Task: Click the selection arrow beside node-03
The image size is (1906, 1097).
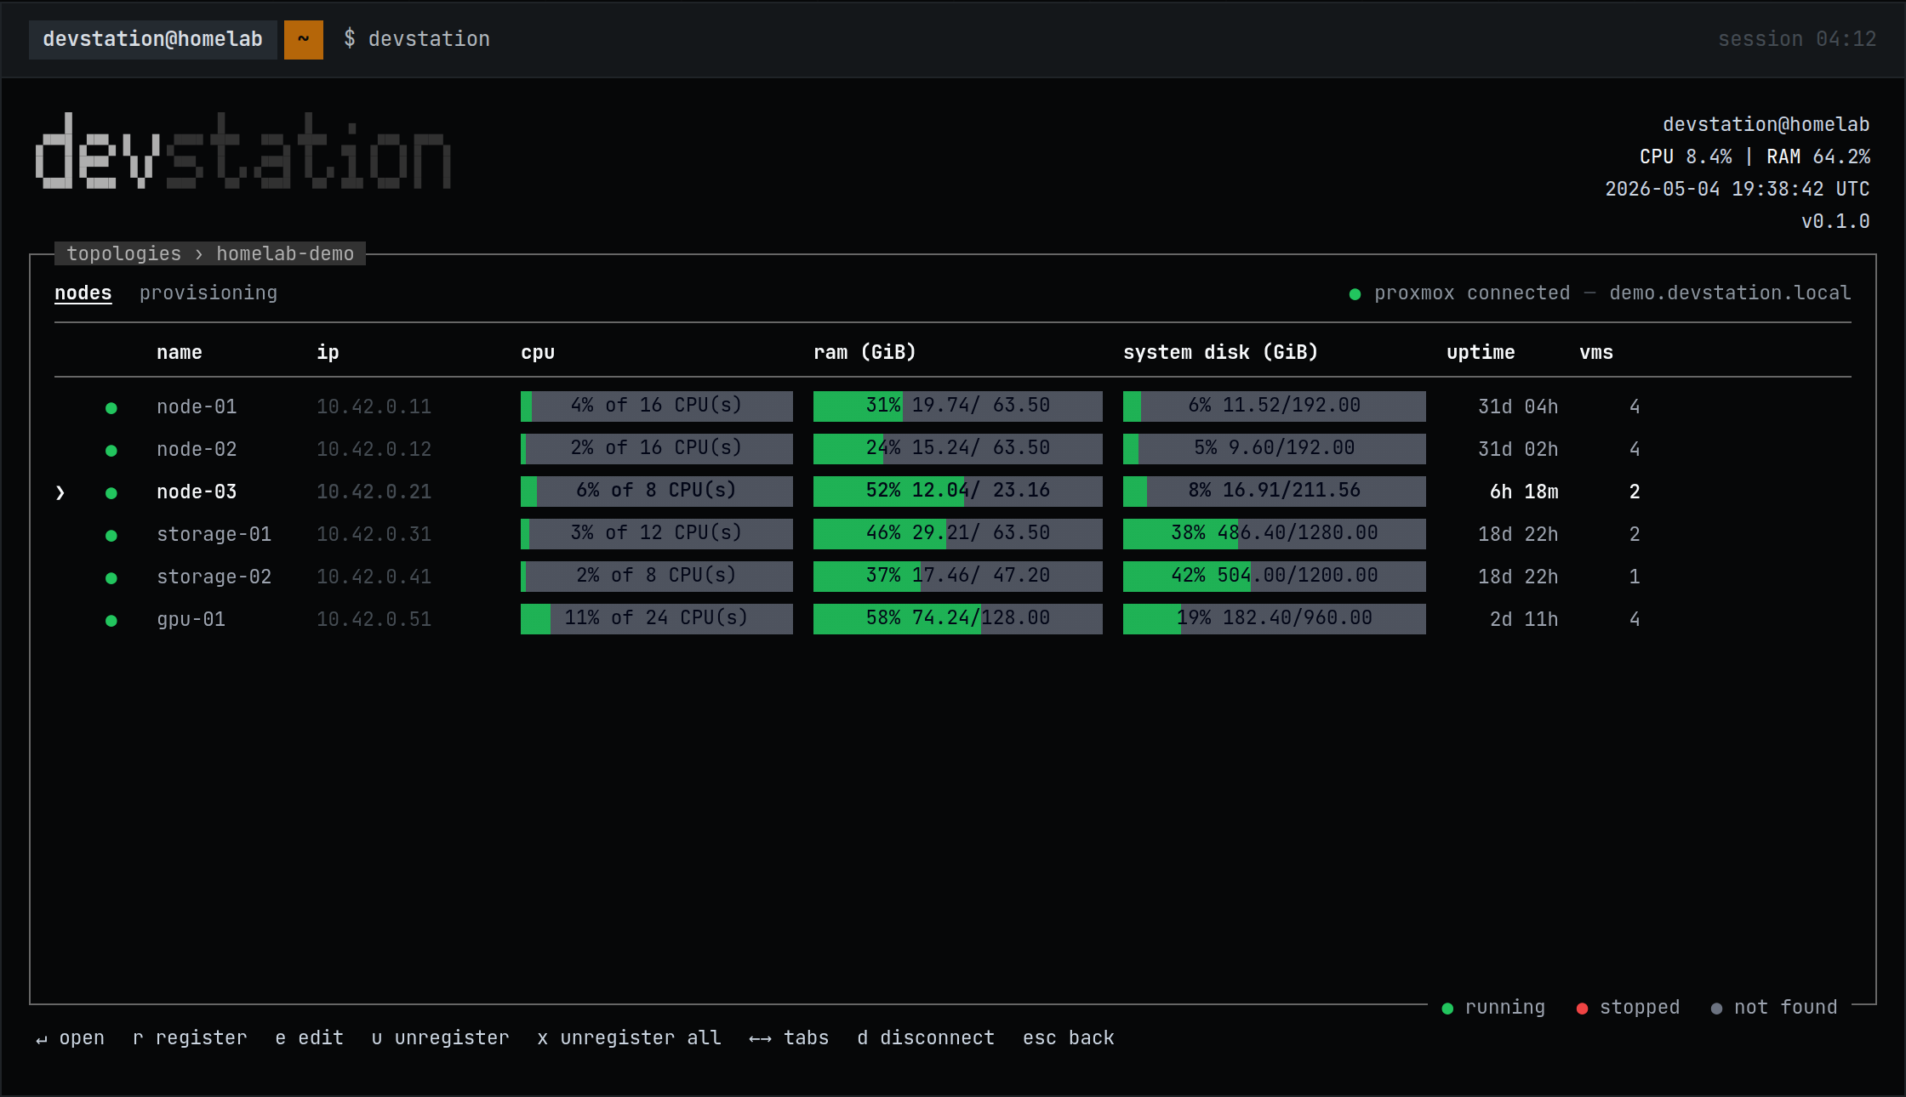Action: coord(60,492)
